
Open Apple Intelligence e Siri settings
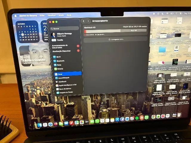point(66,85)
